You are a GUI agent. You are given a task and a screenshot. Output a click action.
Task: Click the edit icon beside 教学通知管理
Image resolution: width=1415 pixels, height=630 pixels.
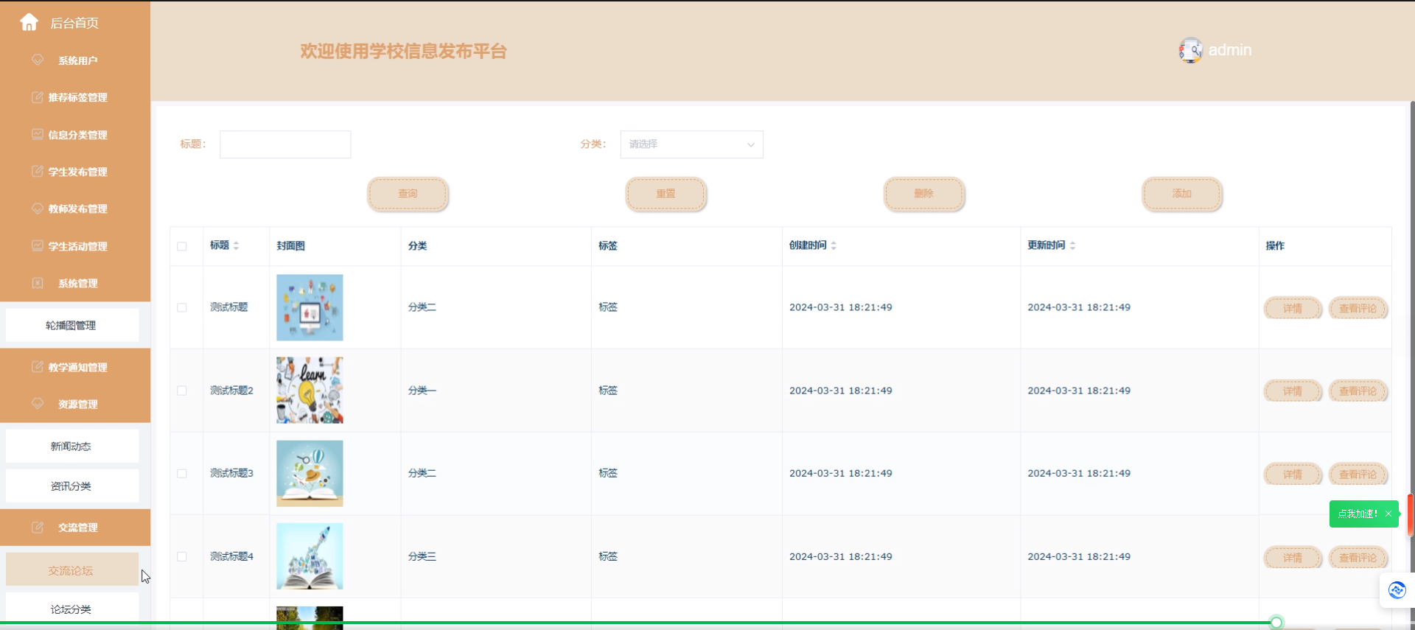click(38, 367)
